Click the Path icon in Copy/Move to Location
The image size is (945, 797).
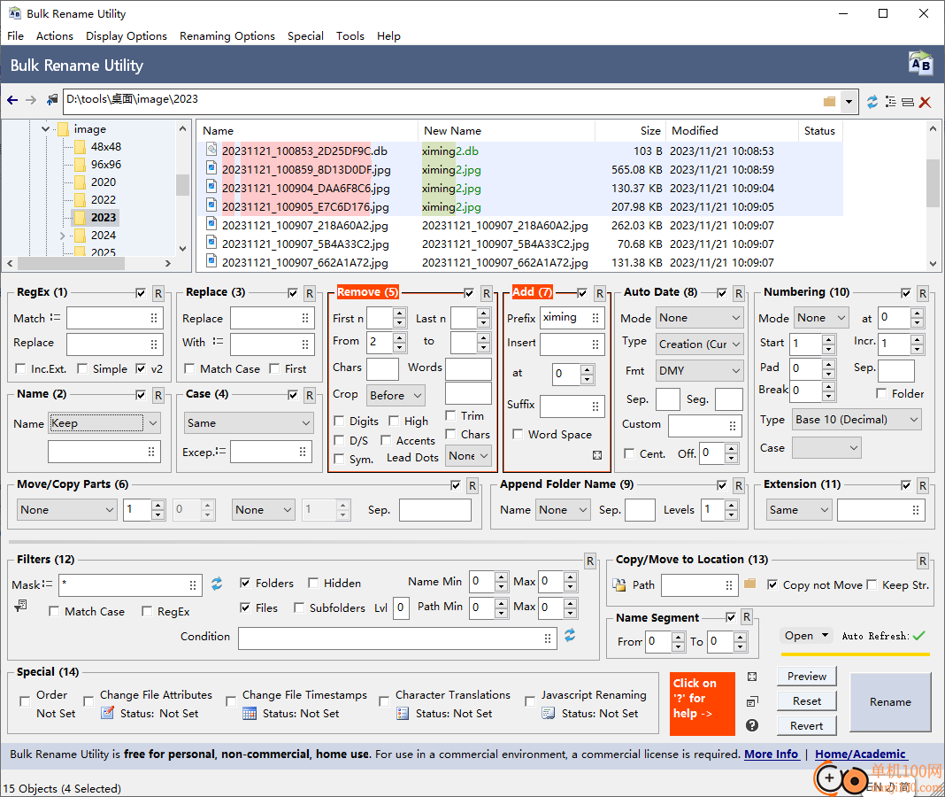coord(619,584)
